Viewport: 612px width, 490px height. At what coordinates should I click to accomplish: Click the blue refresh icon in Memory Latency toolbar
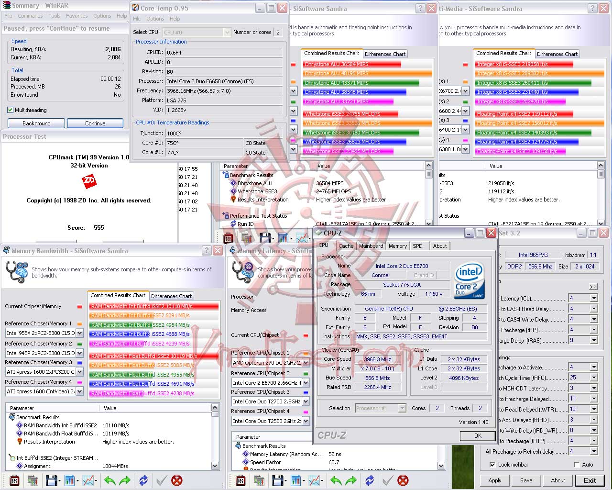pyautogui.click(x=370, y=480)
